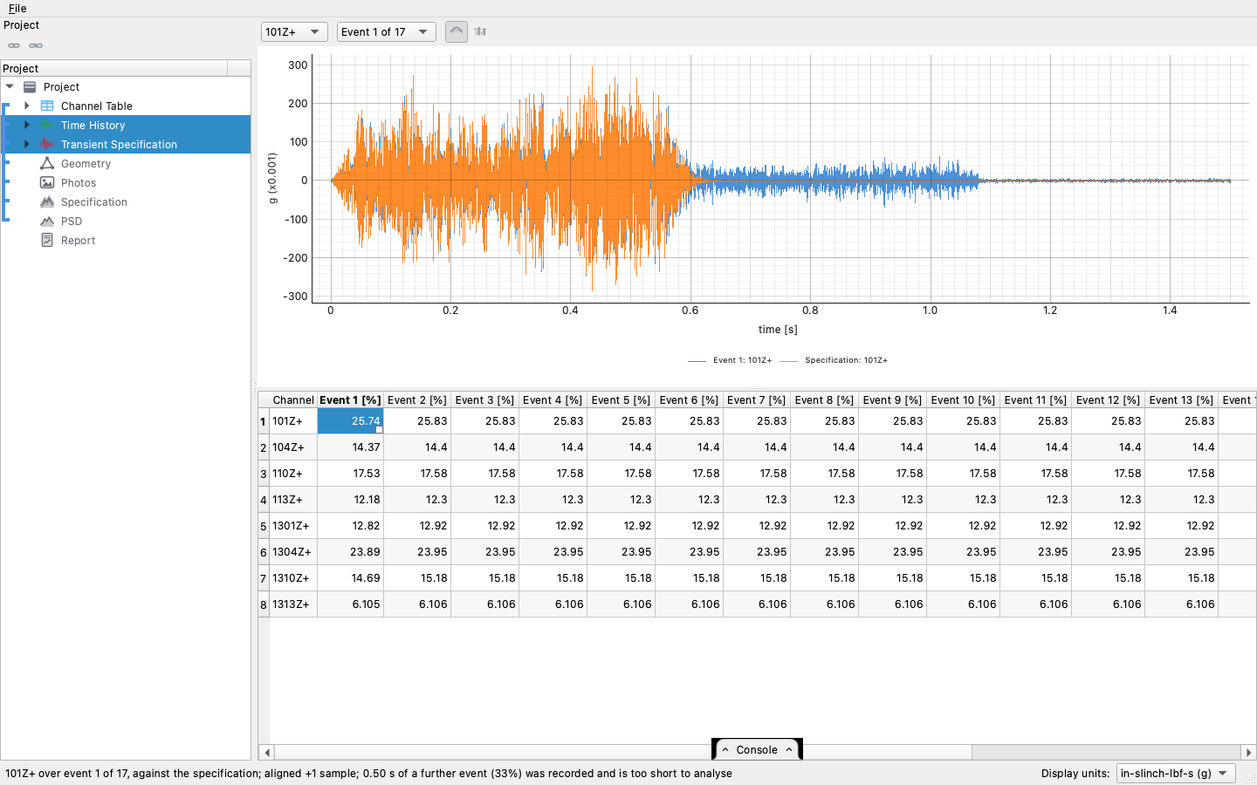This screenshot has height=785, width=1257.
Task: Click the PSD spectrum icon
Action: tap(47, 221)
